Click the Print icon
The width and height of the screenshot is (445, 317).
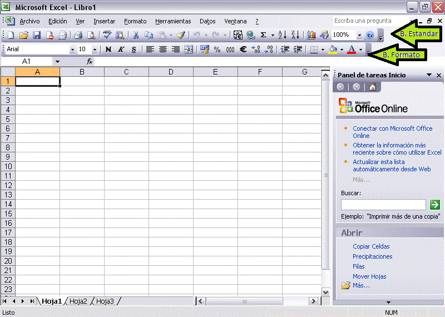tap(78, 35)
